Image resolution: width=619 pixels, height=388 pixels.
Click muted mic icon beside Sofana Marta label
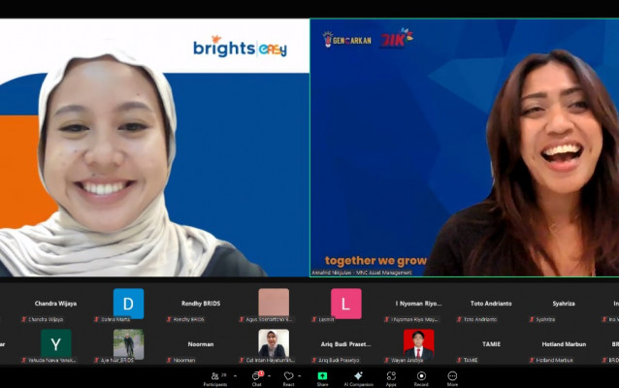point(97,319)
